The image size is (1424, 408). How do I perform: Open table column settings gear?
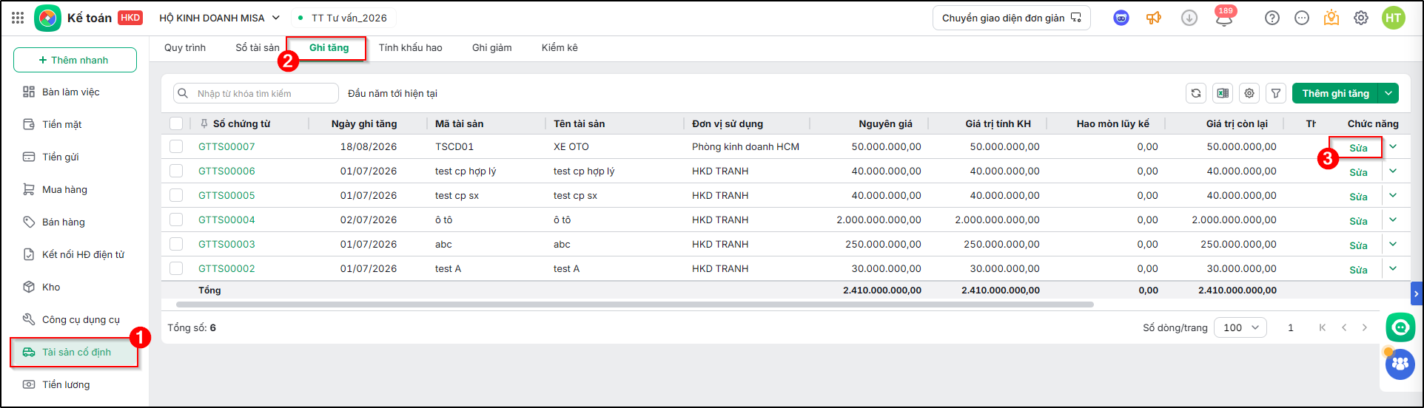(x=1249, y=93)
